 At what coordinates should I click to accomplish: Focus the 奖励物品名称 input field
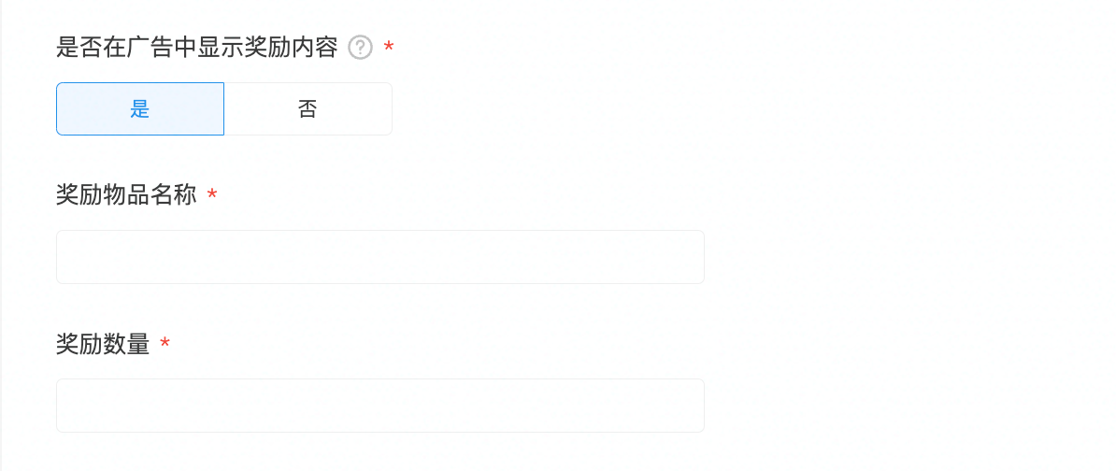click(379, 257)
